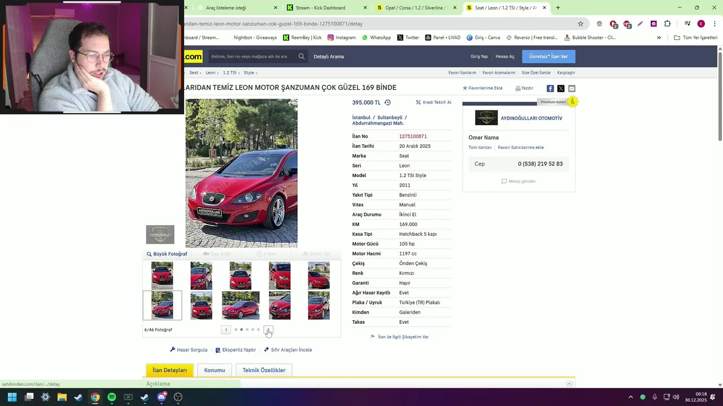Click Mesaj gönder button

click(519, 182)
